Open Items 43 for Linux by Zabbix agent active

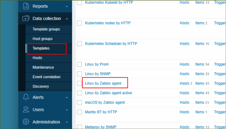coord(202,93)
